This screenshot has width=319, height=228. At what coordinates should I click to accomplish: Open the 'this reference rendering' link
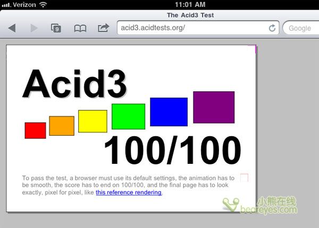pyautogui.click(x=129, y=192)
